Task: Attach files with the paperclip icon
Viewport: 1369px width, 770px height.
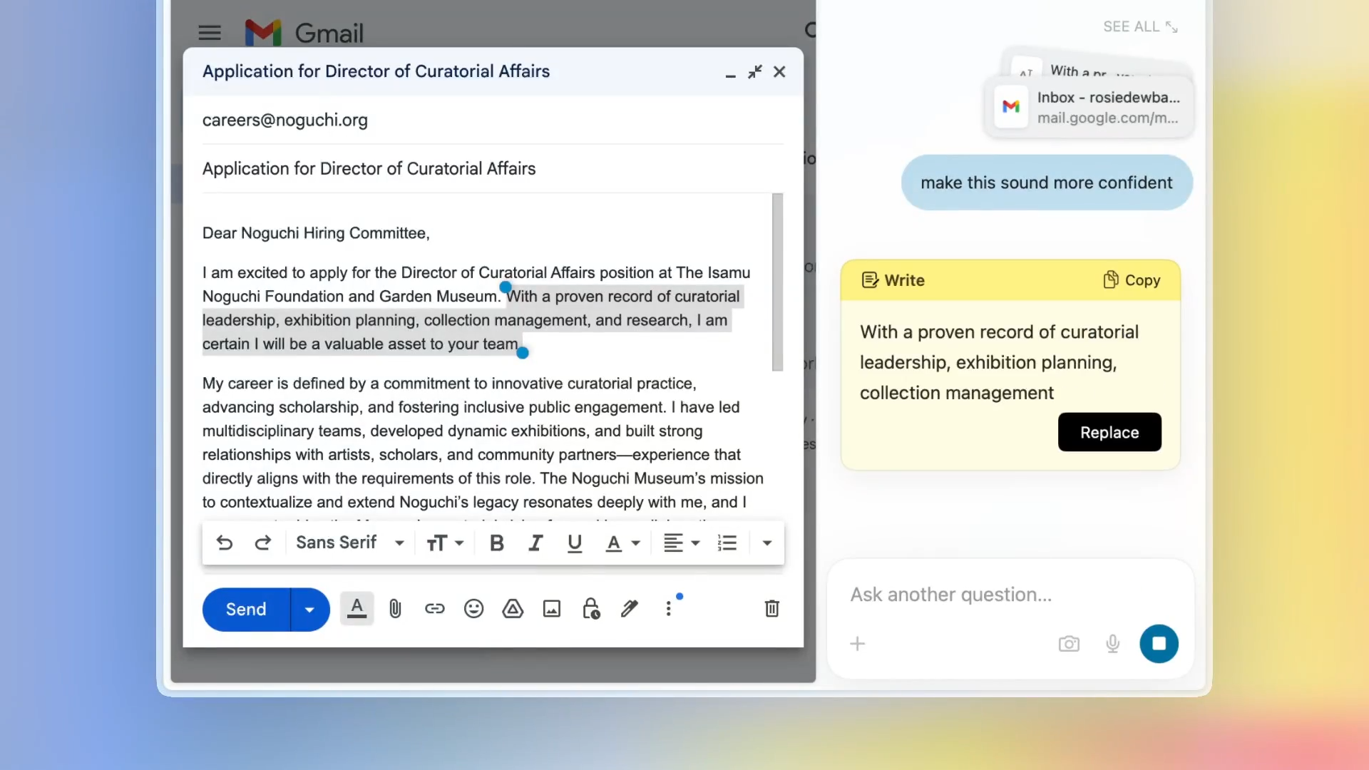Action: (x=395, y=609)
